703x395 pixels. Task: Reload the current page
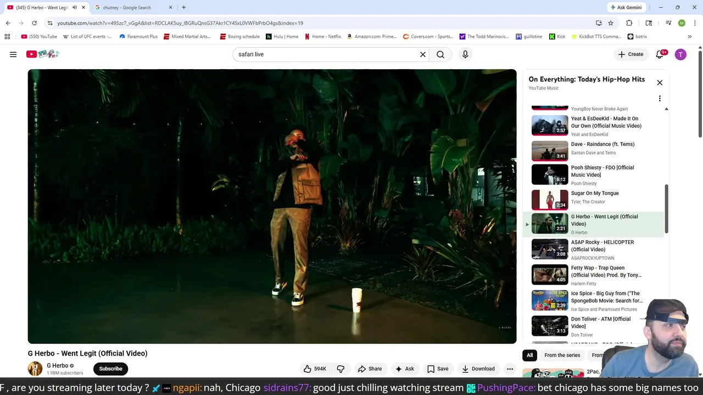[x=34, y=23]
